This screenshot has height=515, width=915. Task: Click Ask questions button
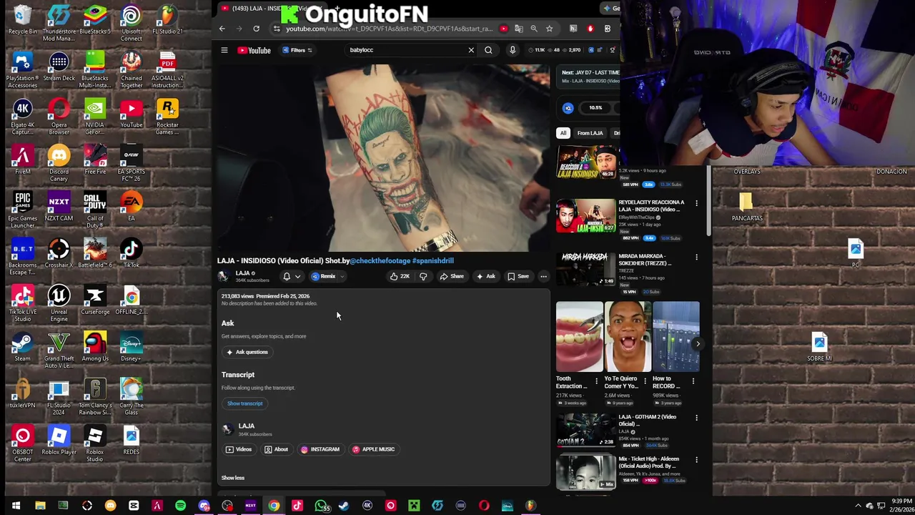pos(247,352)
